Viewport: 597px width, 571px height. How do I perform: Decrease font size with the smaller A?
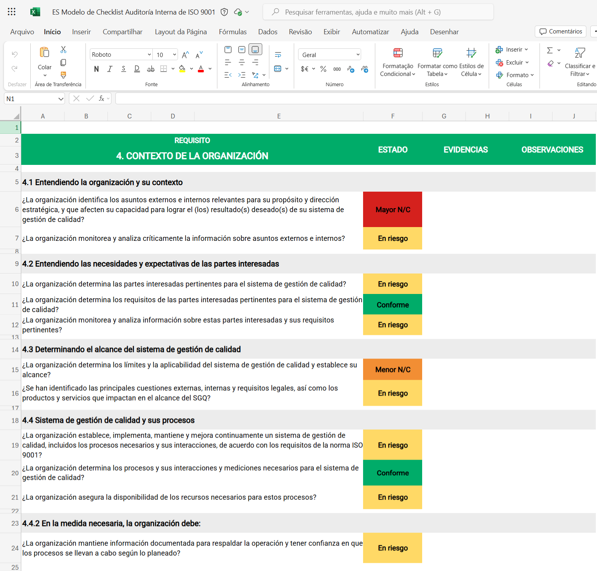click(199, 55)
